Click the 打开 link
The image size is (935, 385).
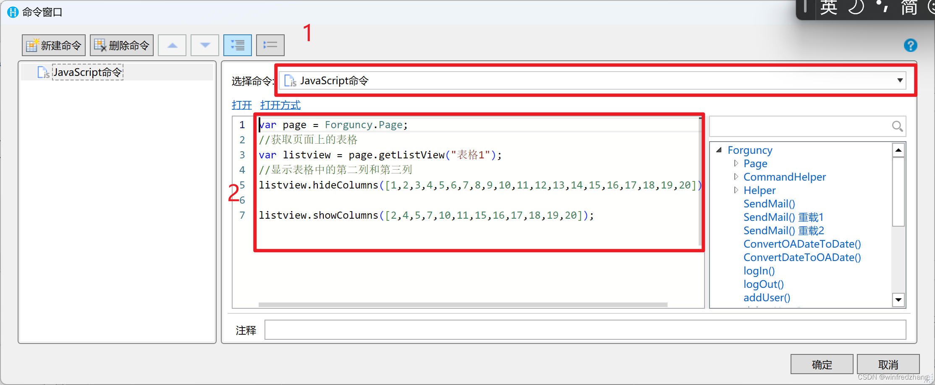242,105
